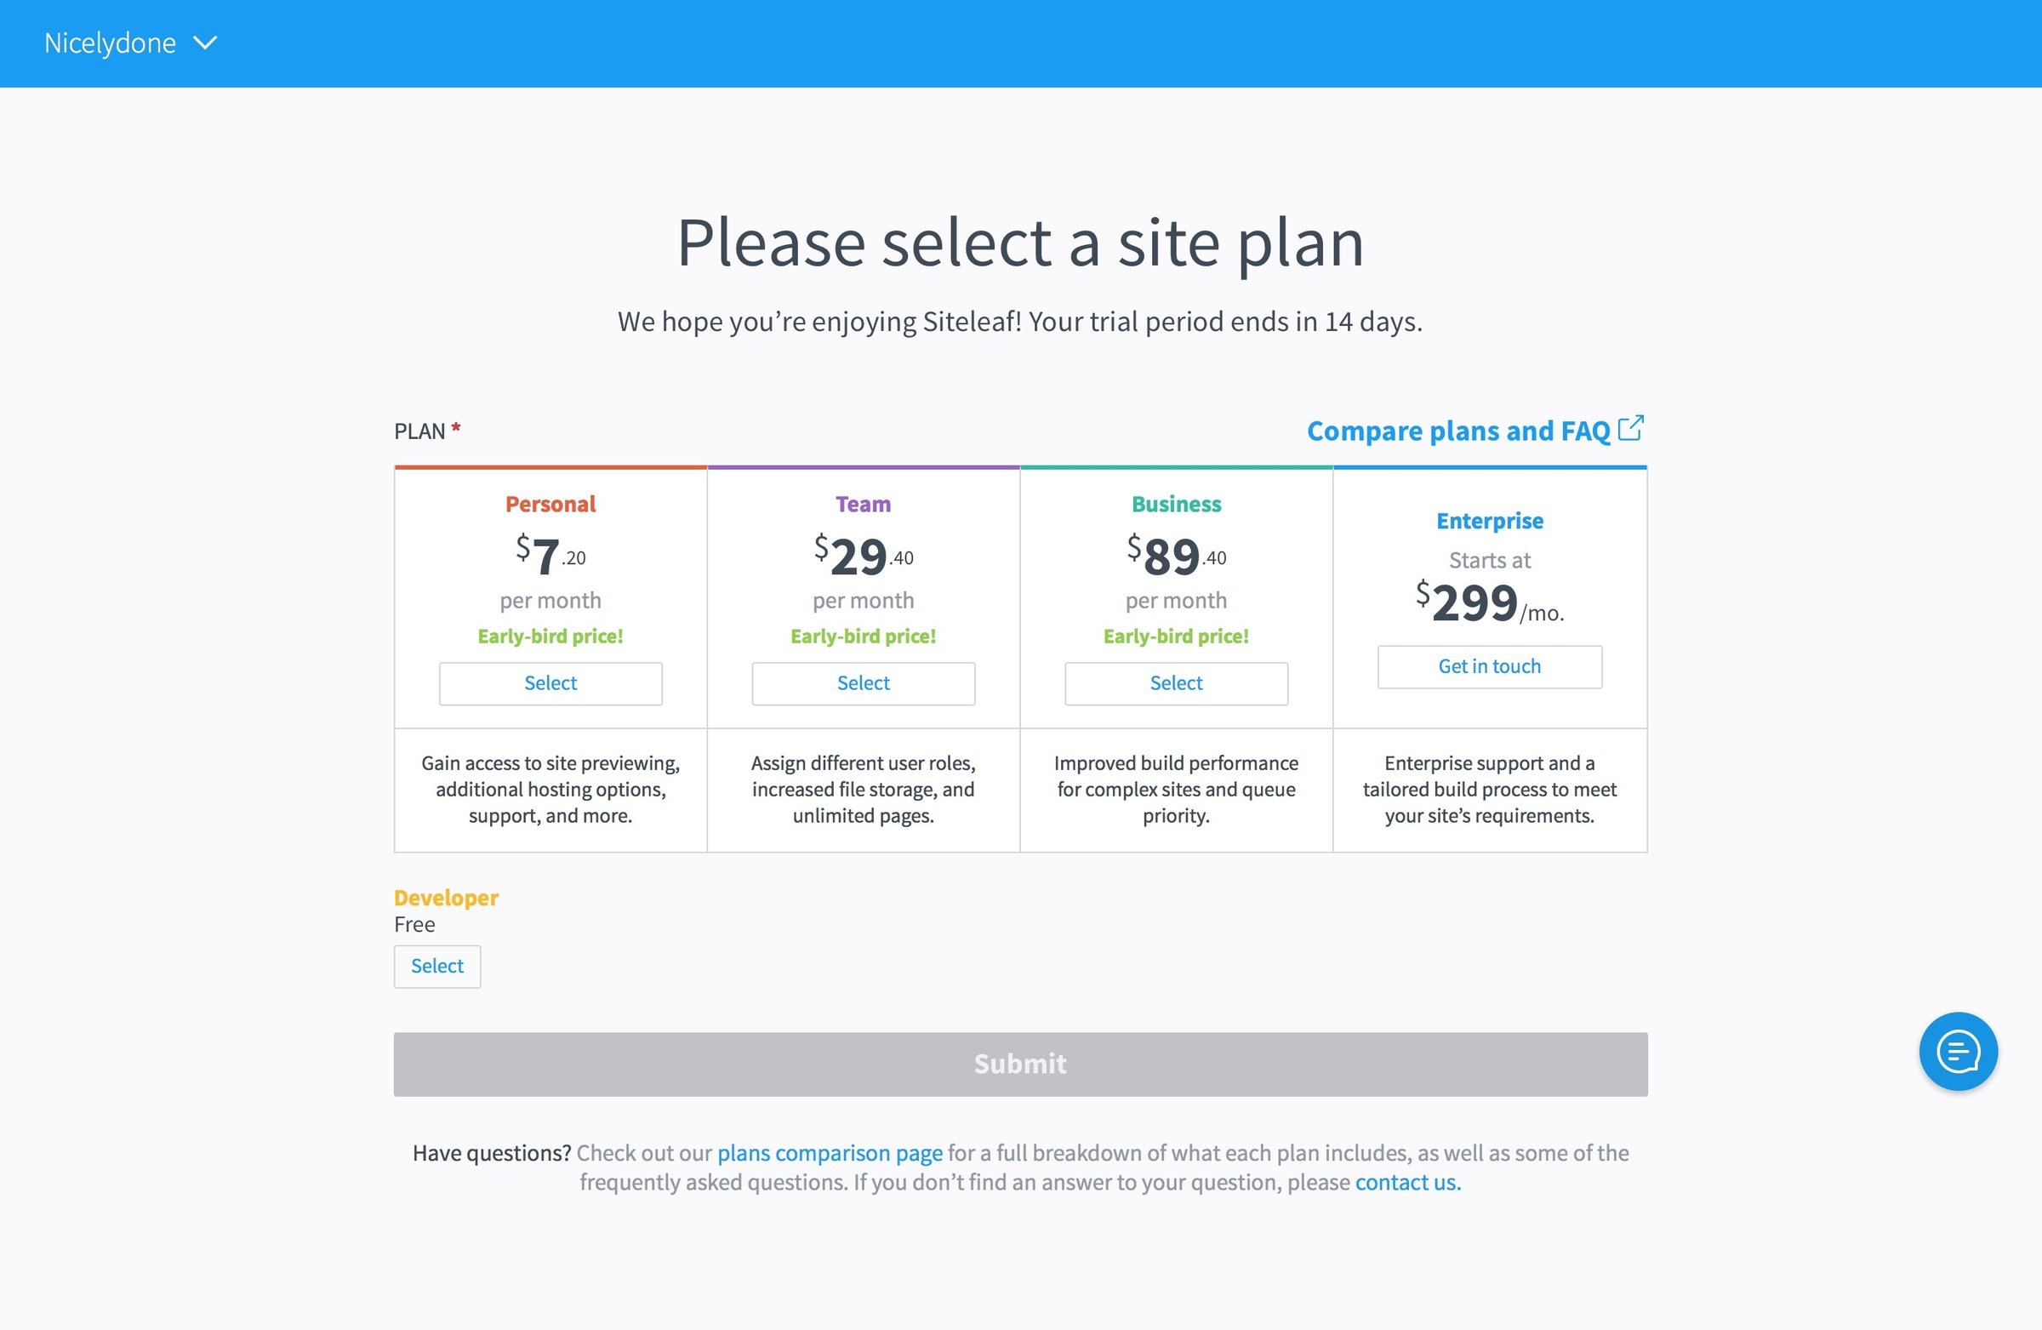Follow the plans comparison page link
The image size is (2042, 1330).
[x=830, y=1152]
